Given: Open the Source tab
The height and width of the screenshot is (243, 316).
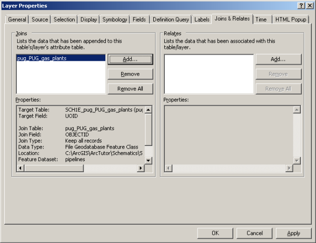Looking at the screenshot, I should point(40,19).
